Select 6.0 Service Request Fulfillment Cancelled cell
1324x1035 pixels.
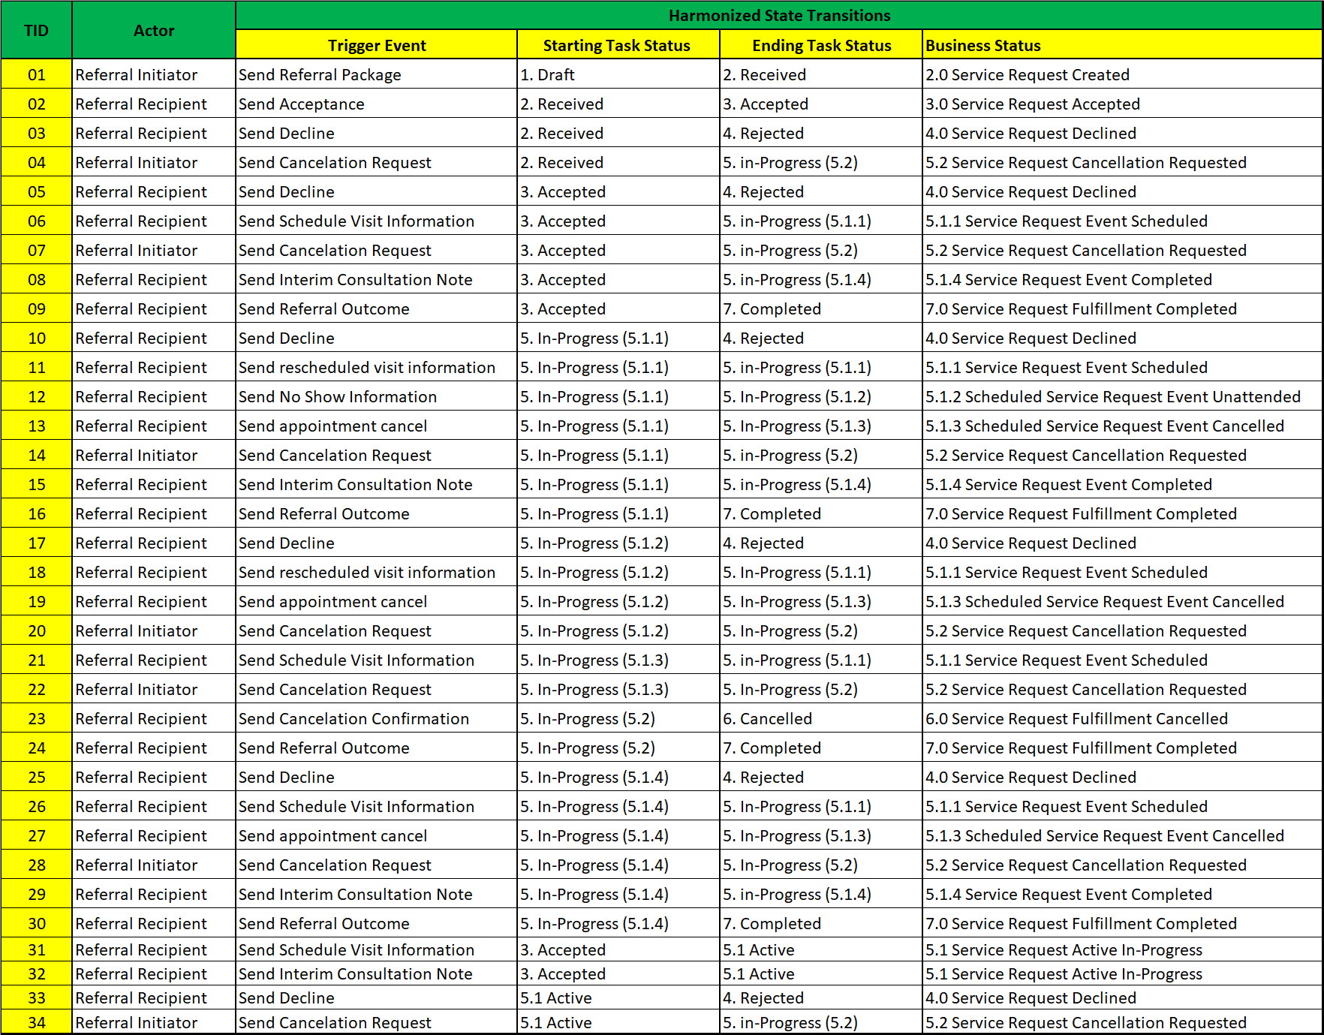point(1076,719)
